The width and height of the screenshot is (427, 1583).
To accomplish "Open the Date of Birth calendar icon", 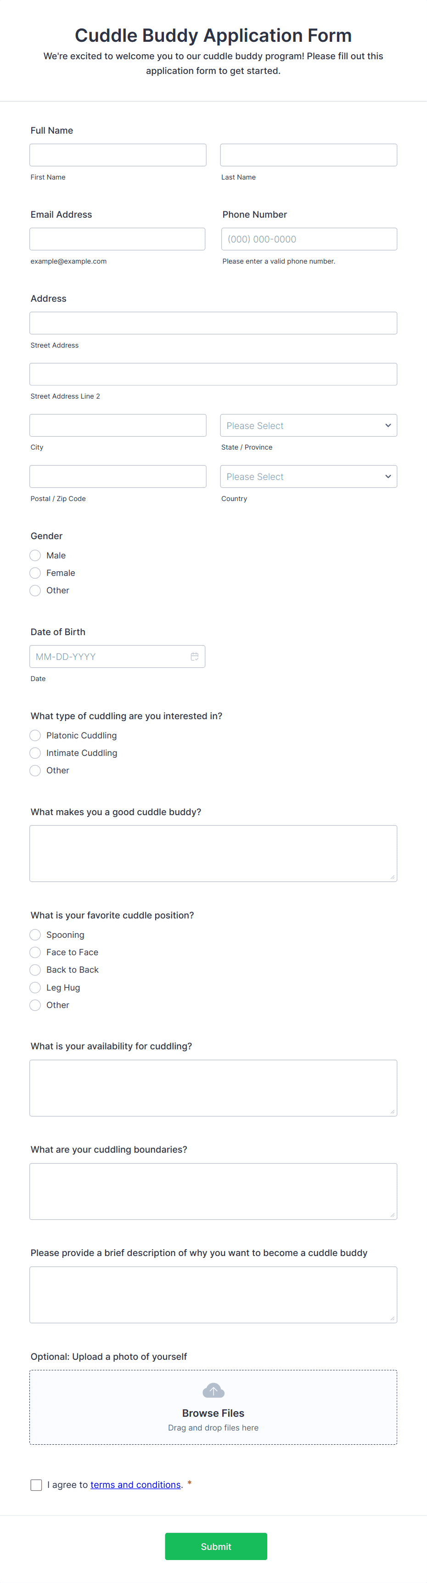I will [x=194, y=656].
